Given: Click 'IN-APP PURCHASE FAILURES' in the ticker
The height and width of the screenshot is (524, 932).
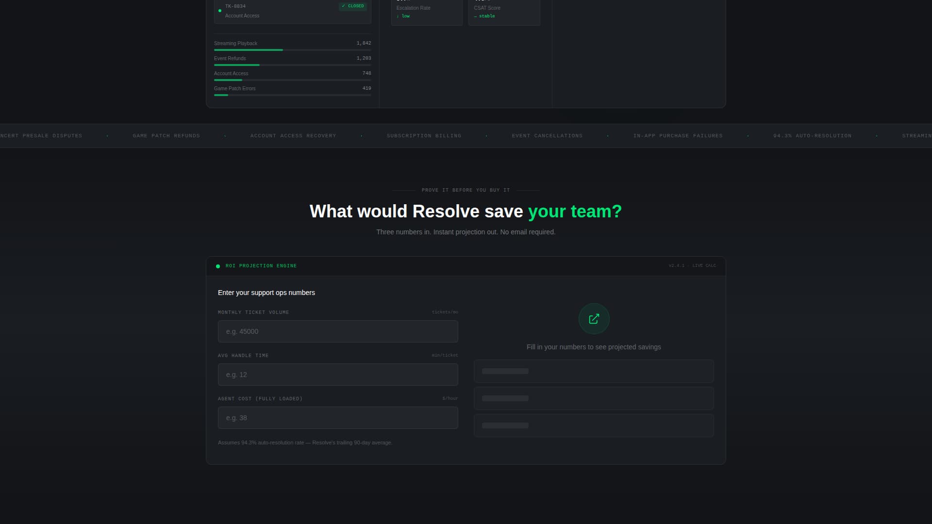Looking at the screenshot, I should pos(678,136).
